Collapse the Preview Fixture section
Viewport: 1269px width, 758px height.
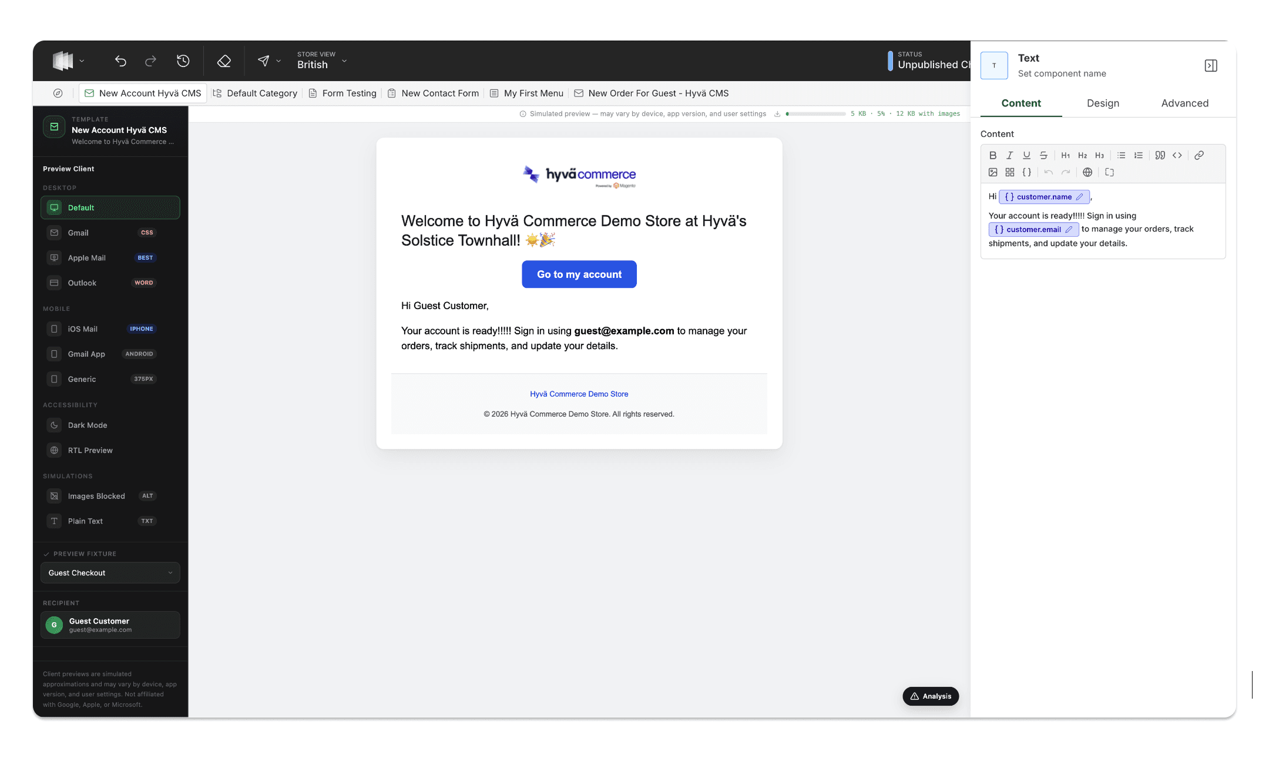80,554
